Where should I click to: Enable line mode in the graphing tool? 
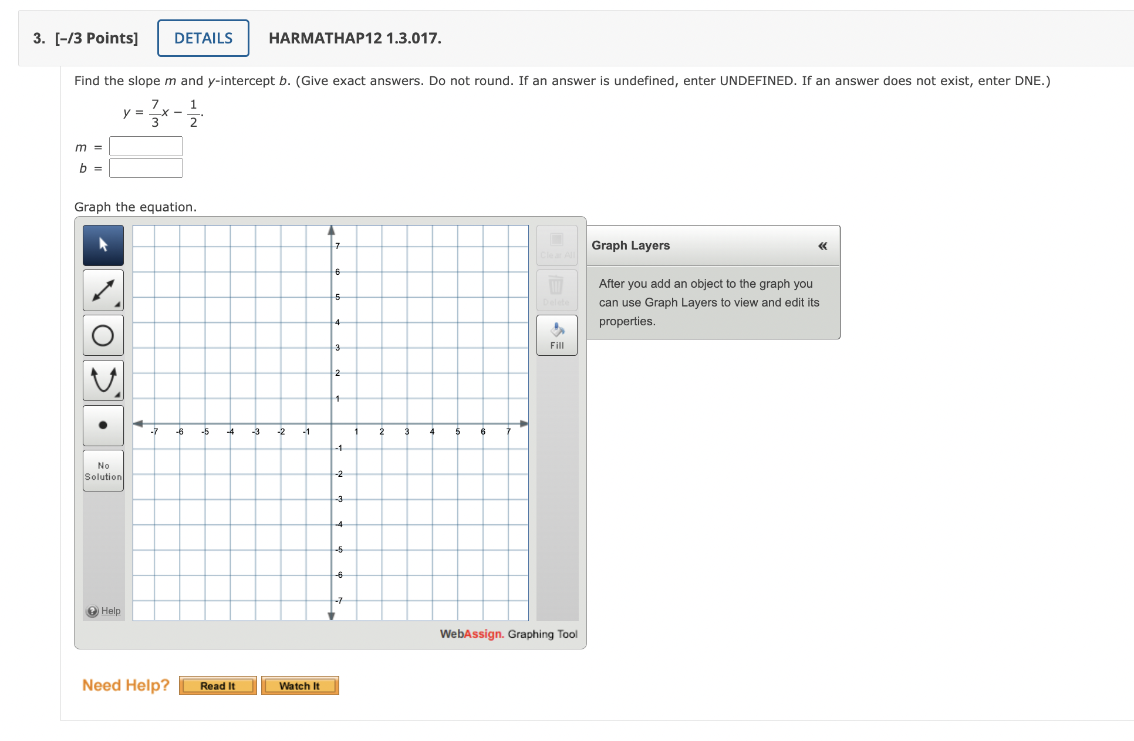click(103, 290)
